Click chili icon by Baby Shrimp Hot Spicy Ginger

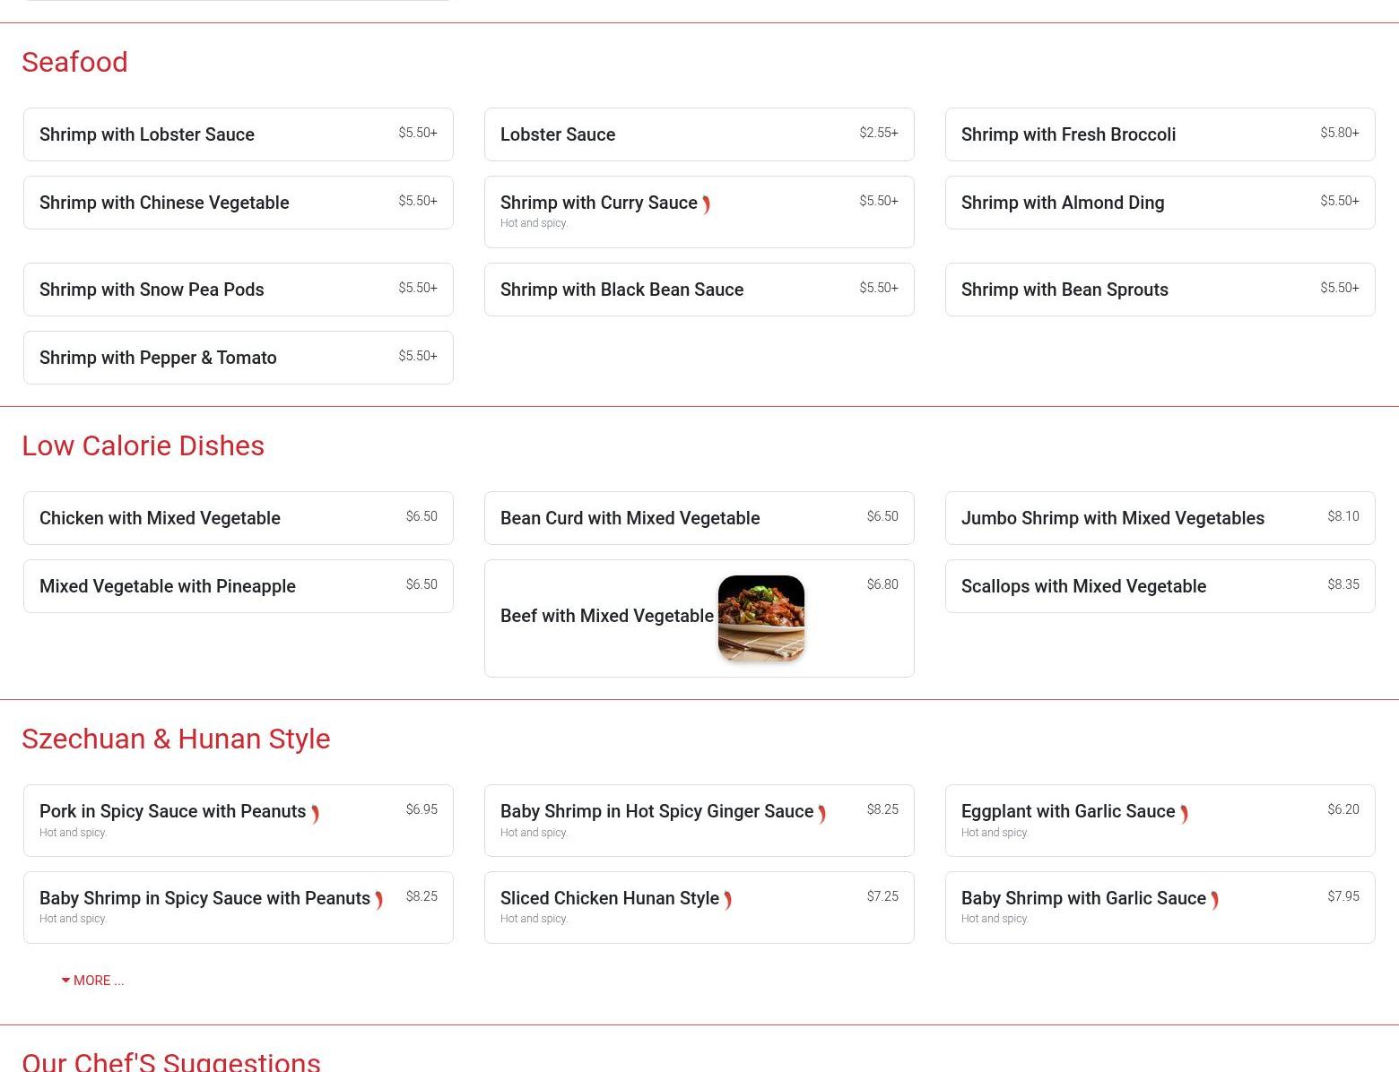(x=821, y=814)
